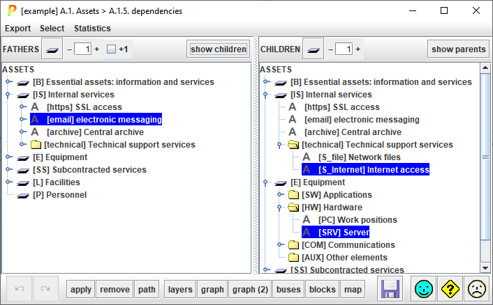Screen dimensions: 493x305
Task: Click the yellow question mark icon
Action: 450,289
